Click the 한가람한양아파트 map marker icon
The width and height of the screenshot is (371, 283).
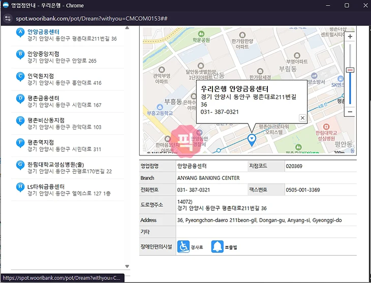click(242, 35)
